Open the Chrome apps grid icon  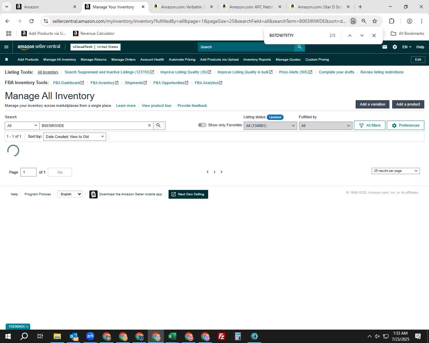[x=9, y=33]
